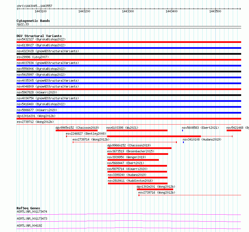Select nsv4034754 (gnomADStructuralVariants) label
The width and height of the screenshot is (249, 232).
(x=48, y=98)
